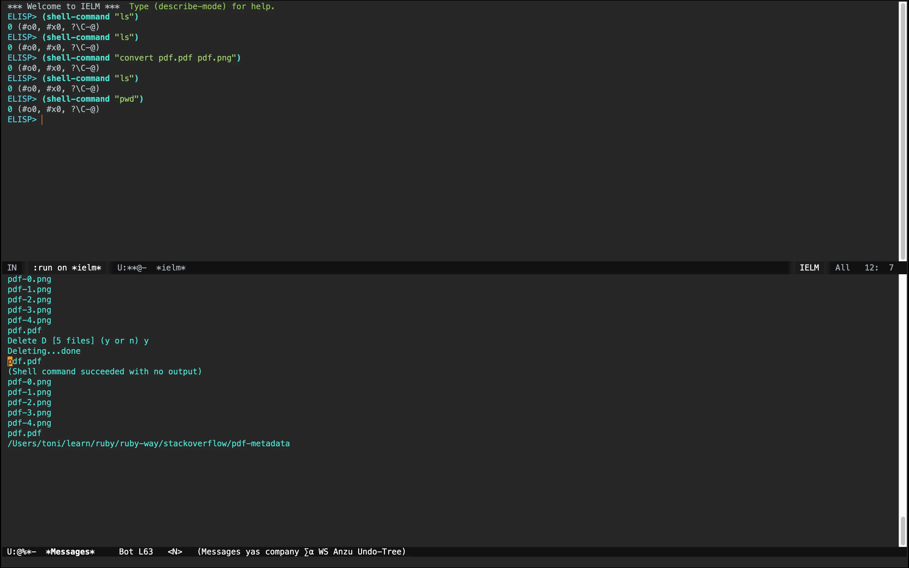Click the <N> evil state indicator

point(175,552)
